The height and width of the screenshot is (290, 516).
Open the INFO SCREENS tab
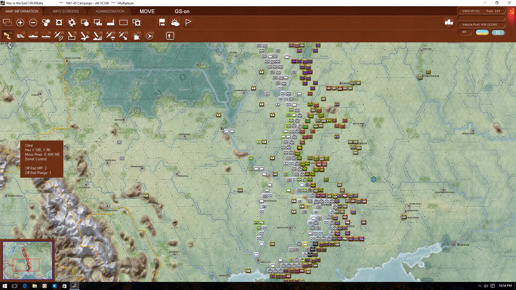(66, 11)
